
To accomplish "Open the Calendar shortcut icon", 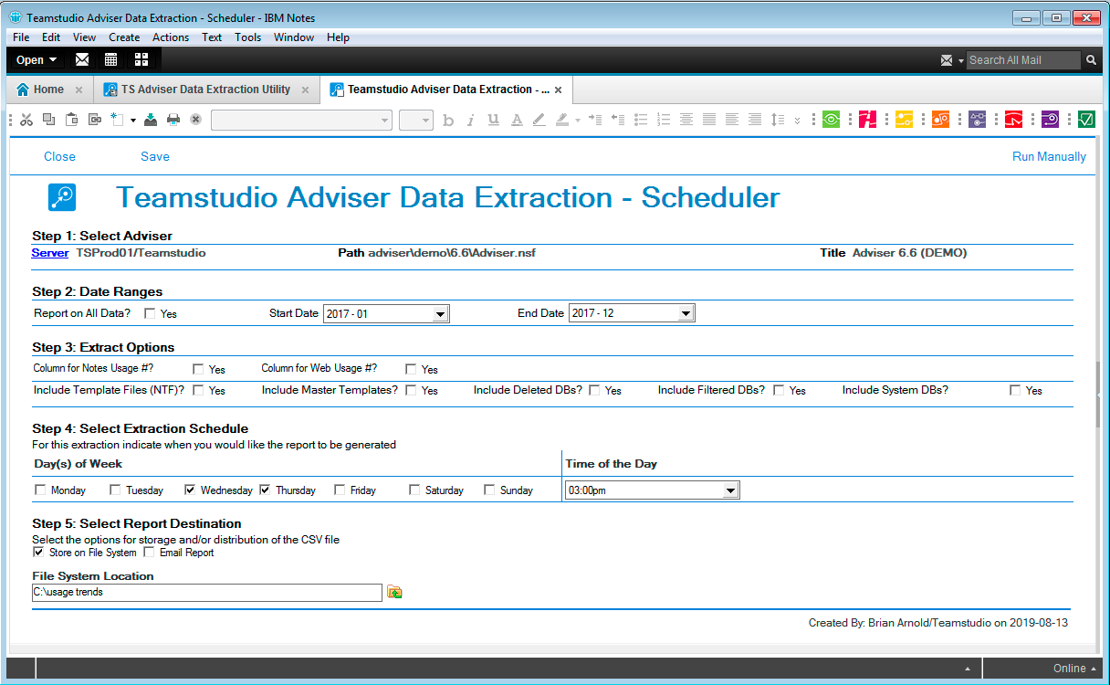I will [x=110, y=59].
